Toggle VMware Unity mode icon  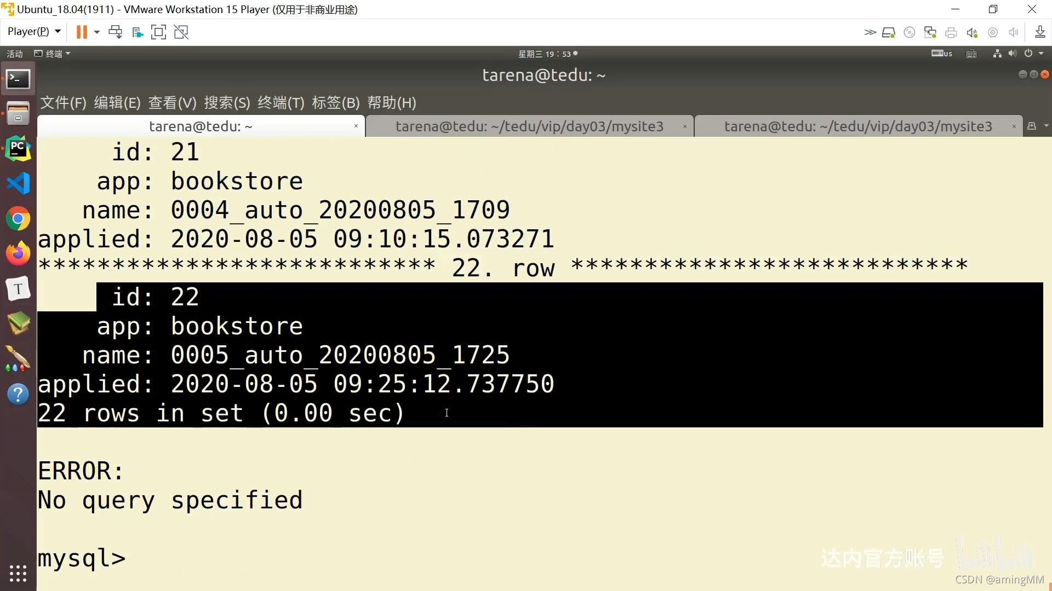point(181,32)
